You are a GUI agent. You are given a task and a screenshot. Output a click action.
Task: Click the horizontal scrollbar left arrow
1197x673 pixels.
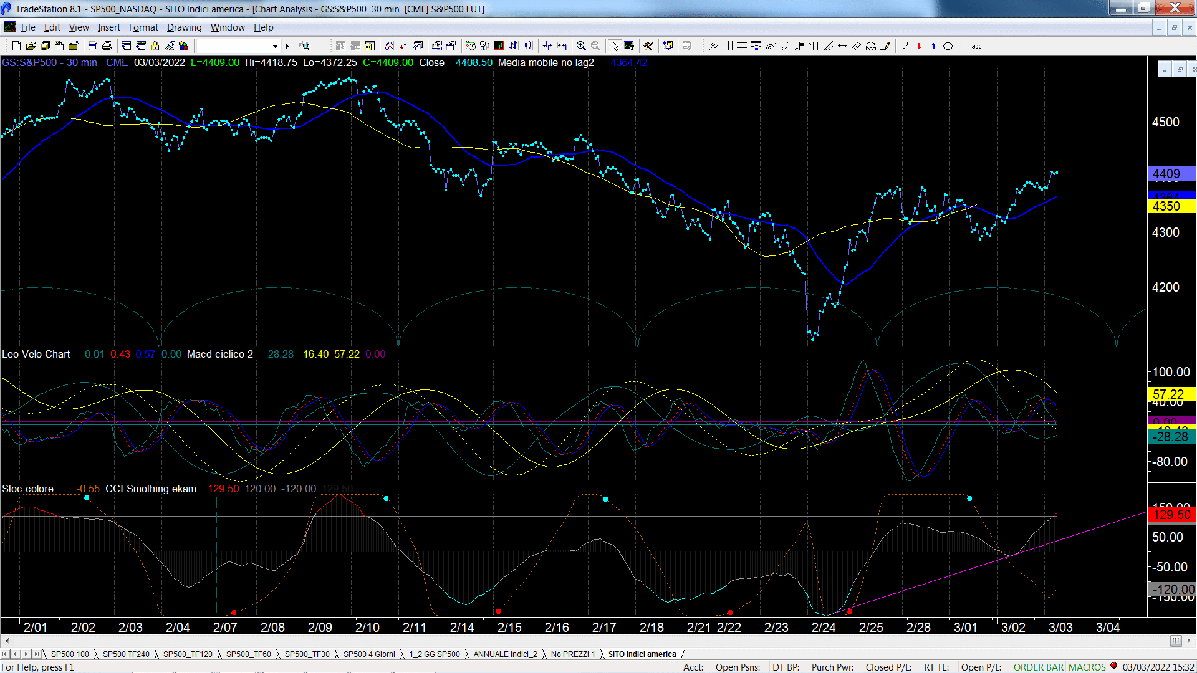click(7, 641)
